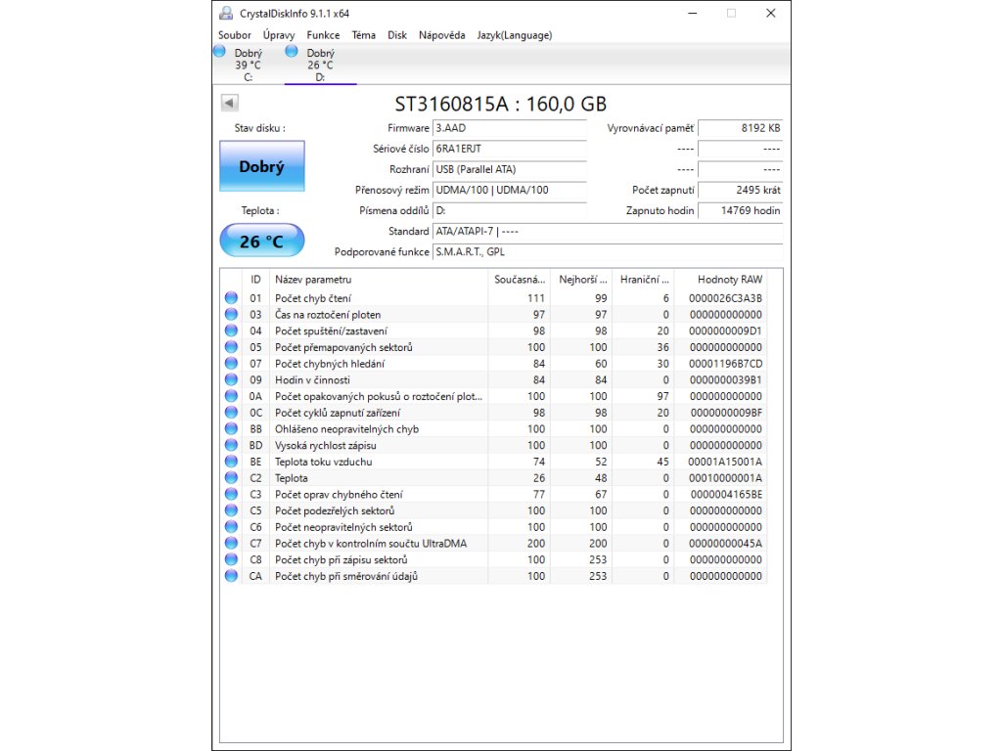Open the Téma menu

[363, 35]
